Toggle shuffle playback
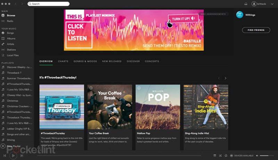Image resolution: width=278 pixels, height=160 pixels. pyautogui.click(x=220, y=155)
